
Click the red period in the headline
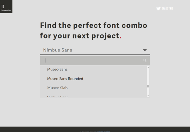121,37
